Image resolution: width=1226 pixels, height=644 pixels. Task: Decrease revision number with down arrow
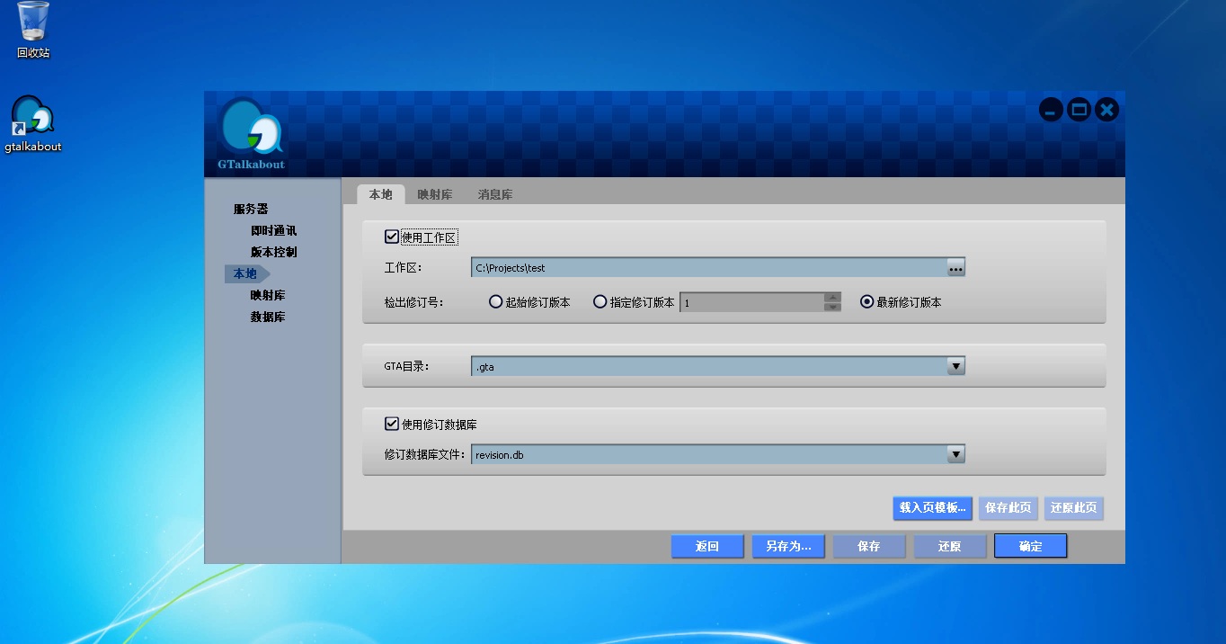pyautogui.click(x=832, y=307)
